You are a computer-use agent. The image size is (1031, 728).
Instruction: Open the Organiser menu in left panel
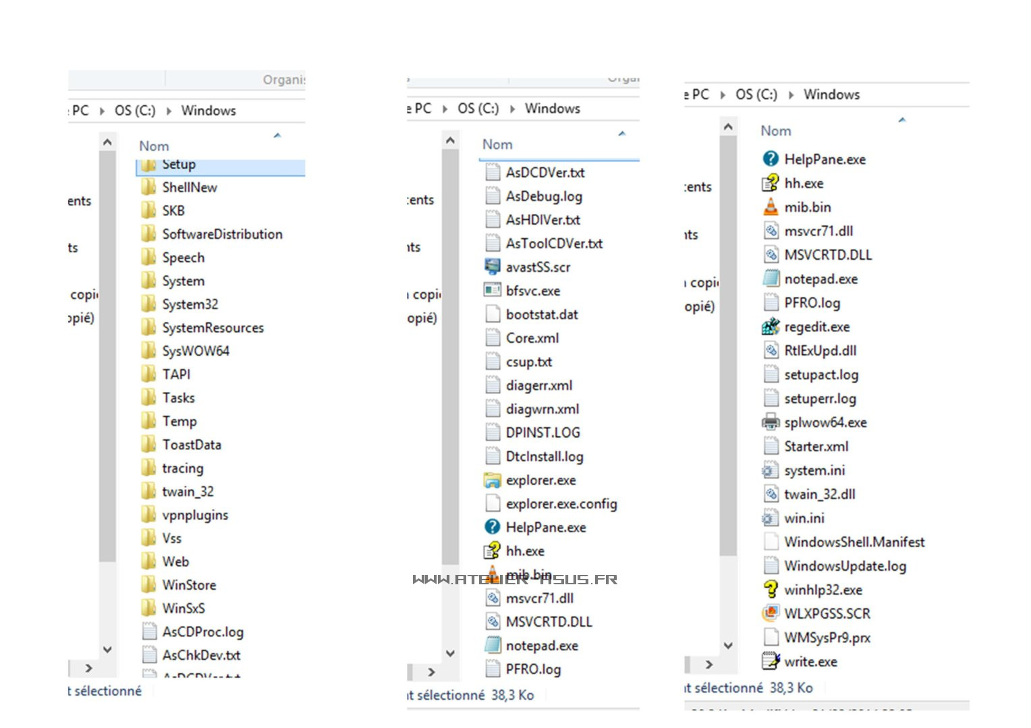tap(283, 80)
